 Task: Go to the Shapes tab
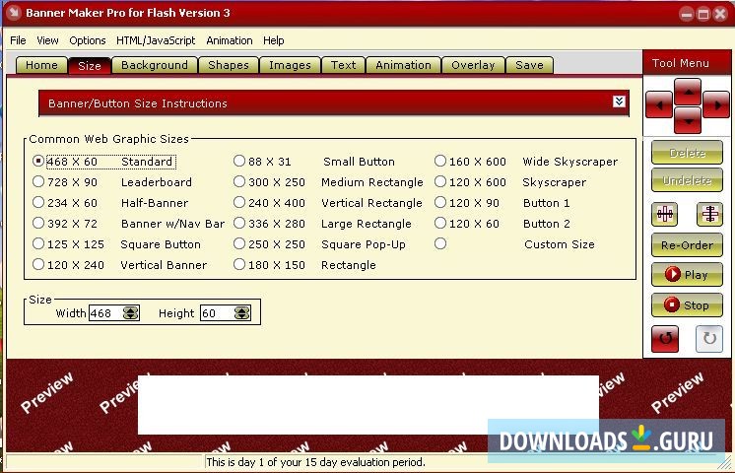(229, 65)
